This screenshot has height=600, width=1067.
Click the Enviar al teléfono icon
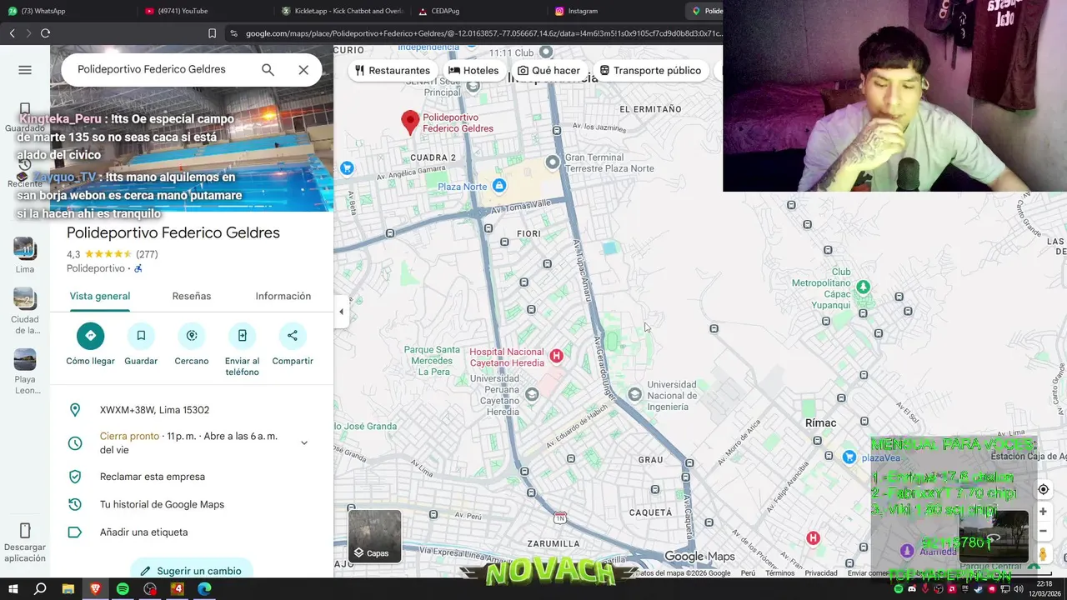point(242,336)
